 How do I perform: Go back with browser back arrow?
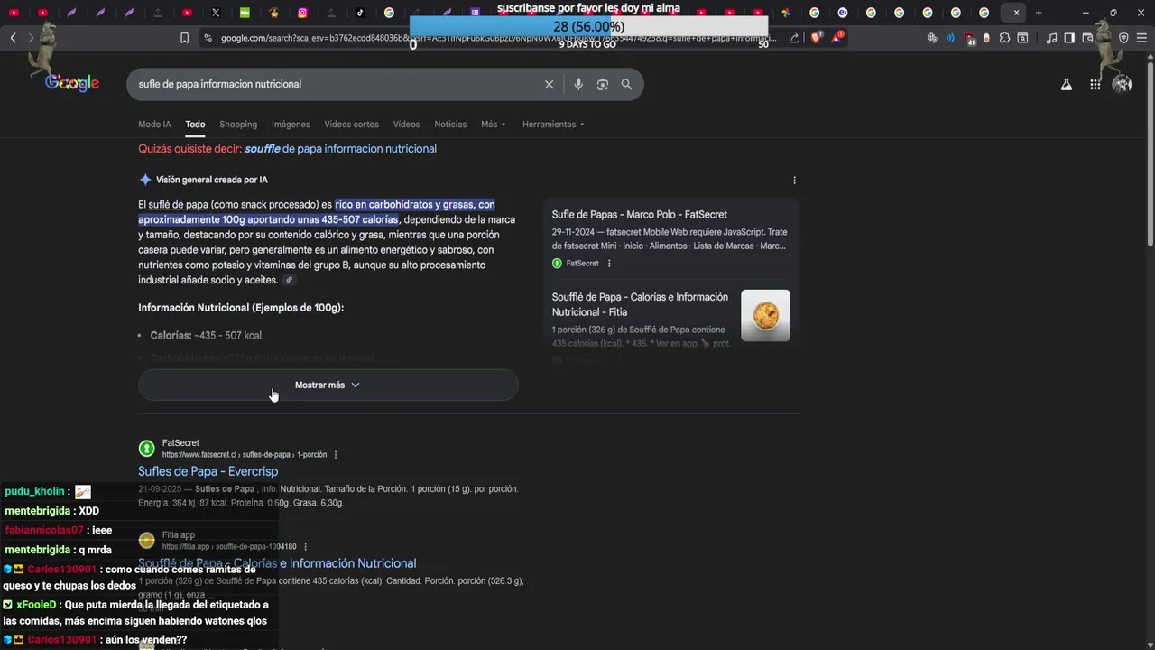pyautogui.click(x=13, y=38)
